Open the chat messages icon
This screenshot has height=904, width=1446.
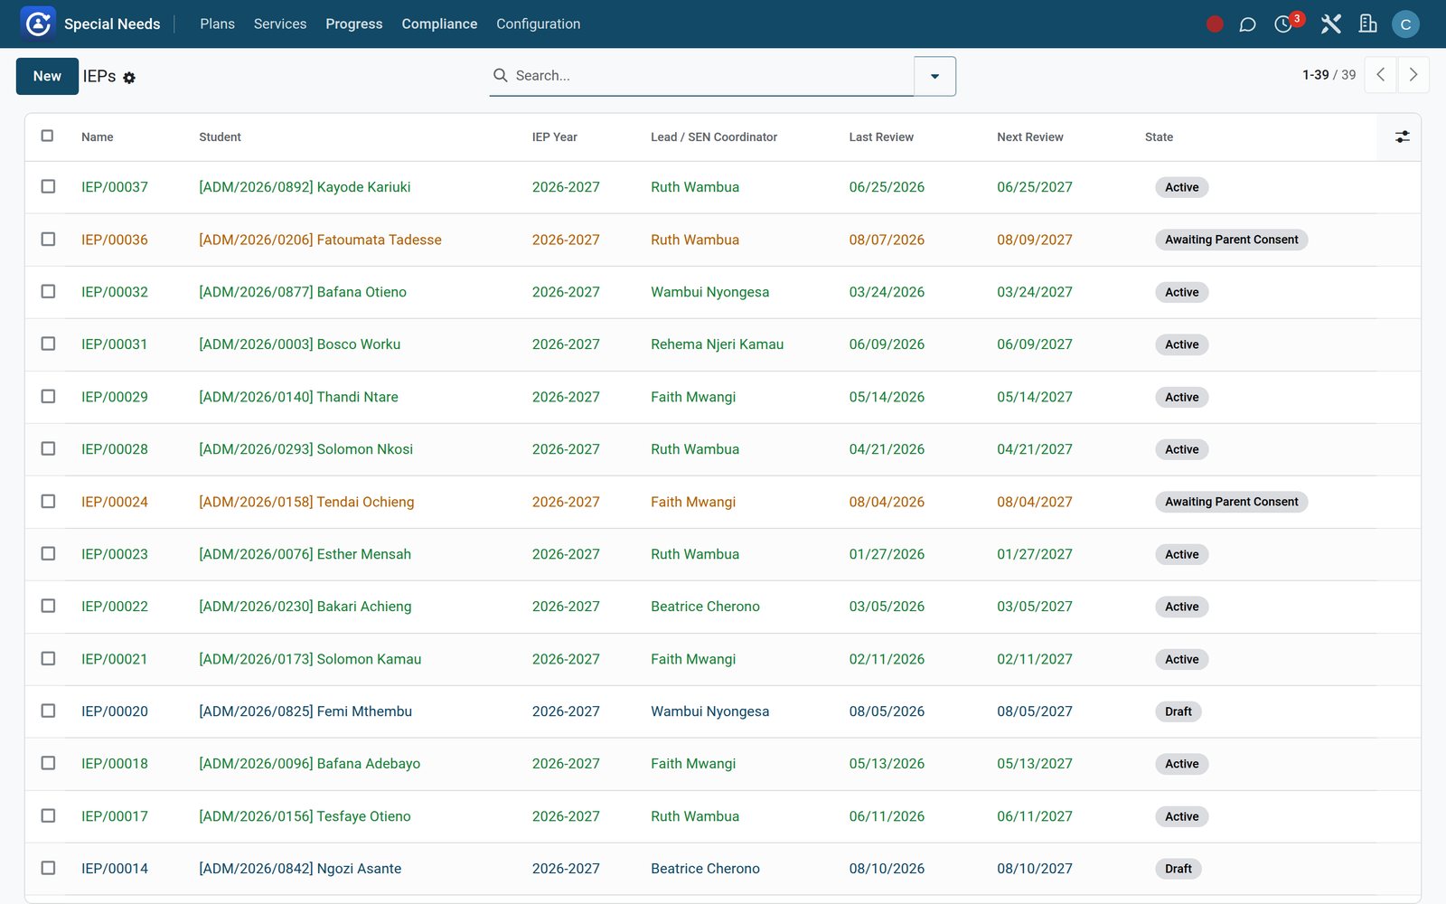[x=1247, y=24]
